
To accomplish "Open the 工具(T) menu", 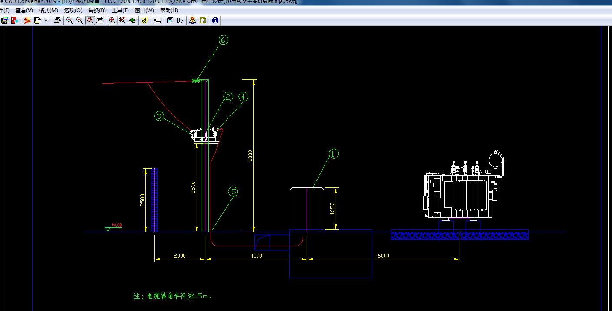I will (x=120, y=10).
